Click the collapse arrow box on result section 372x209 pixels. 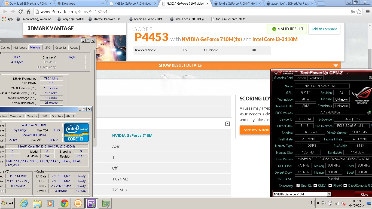click(228, 124)
